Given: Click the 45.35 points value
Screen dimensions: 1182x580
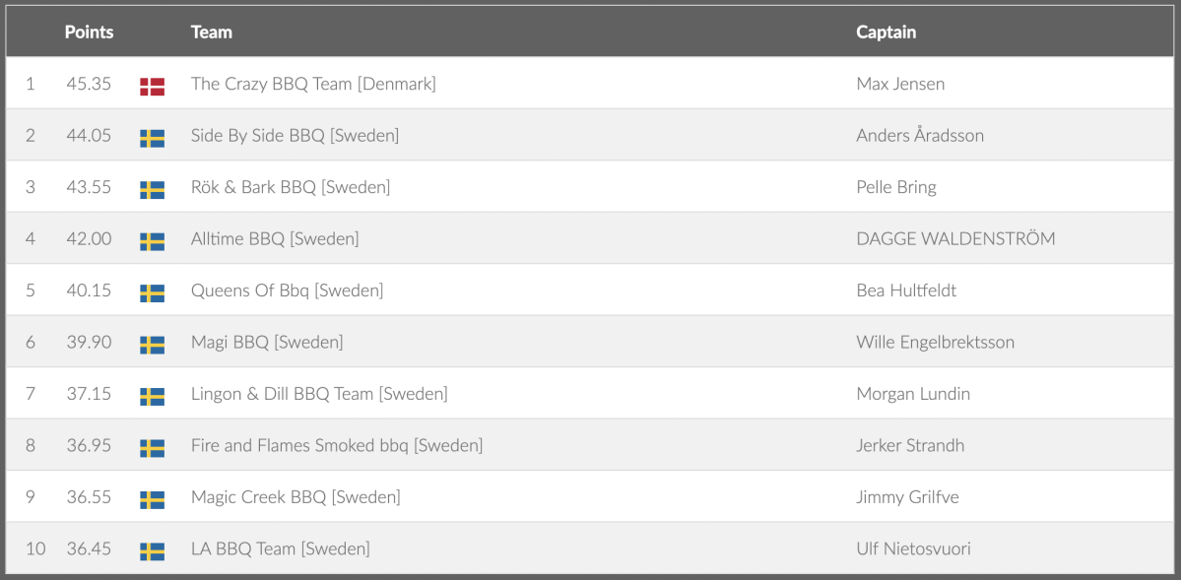Looking at the screenshot, I should (89, 85).
